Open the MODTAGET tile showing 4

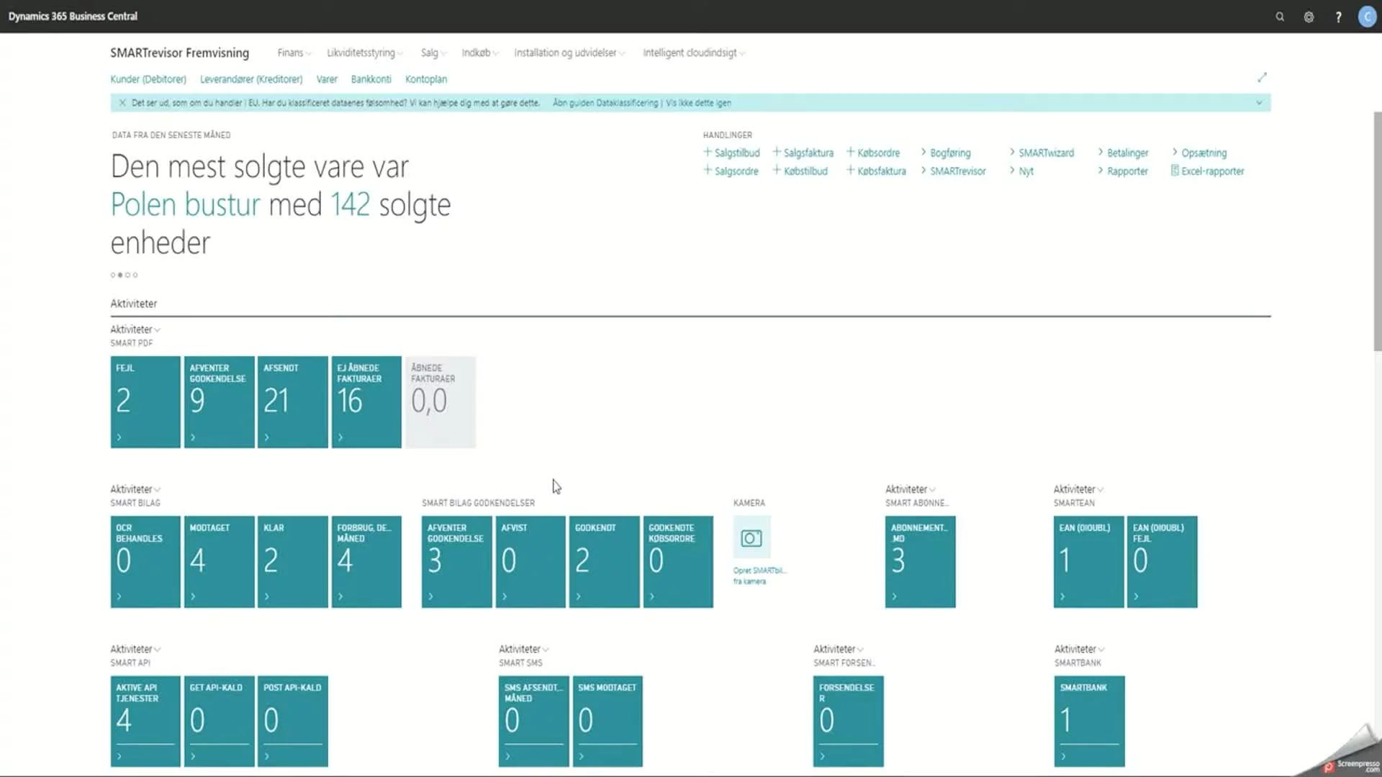(x=219, y=562)
